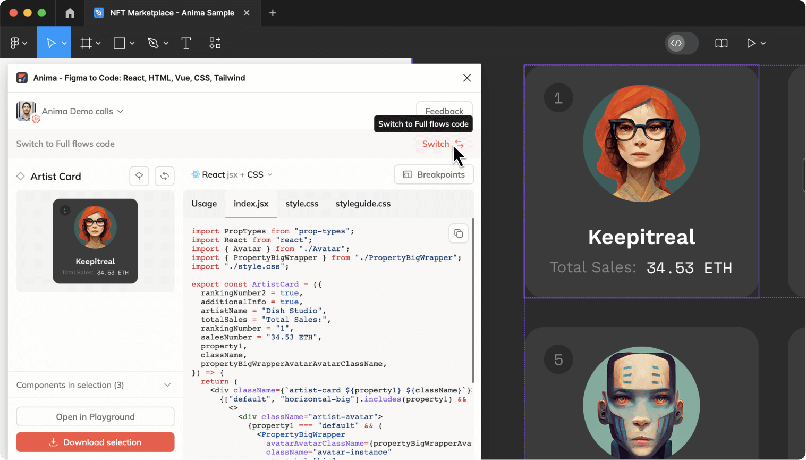Click the macOS green fullscreen button
This screenshot has width=806, height=460.
coord(42,13)
